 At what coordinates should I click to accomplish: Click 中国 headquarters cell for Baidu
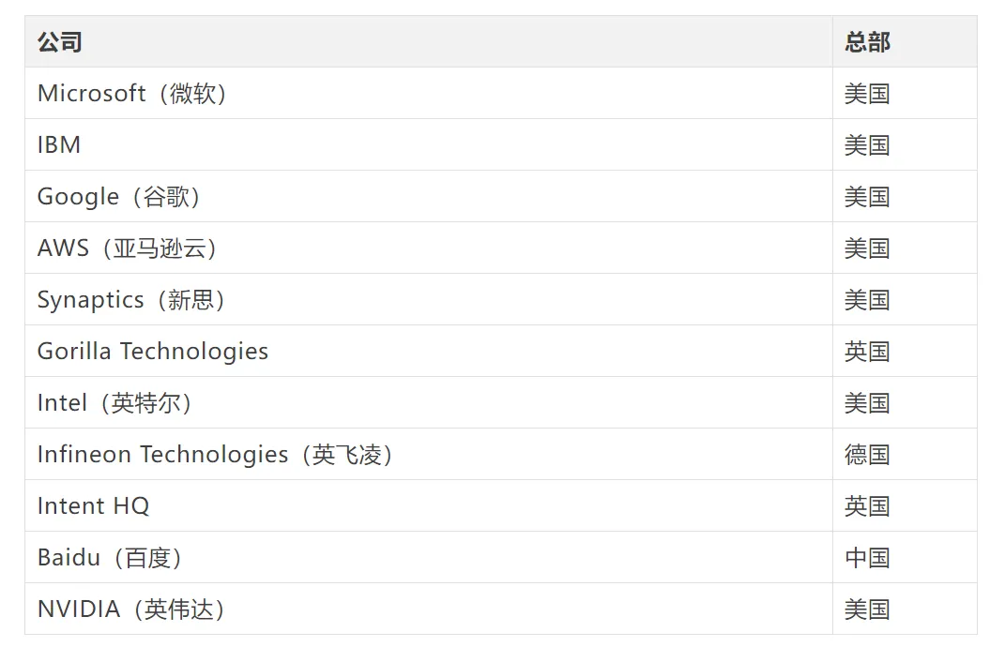(905, 557)
